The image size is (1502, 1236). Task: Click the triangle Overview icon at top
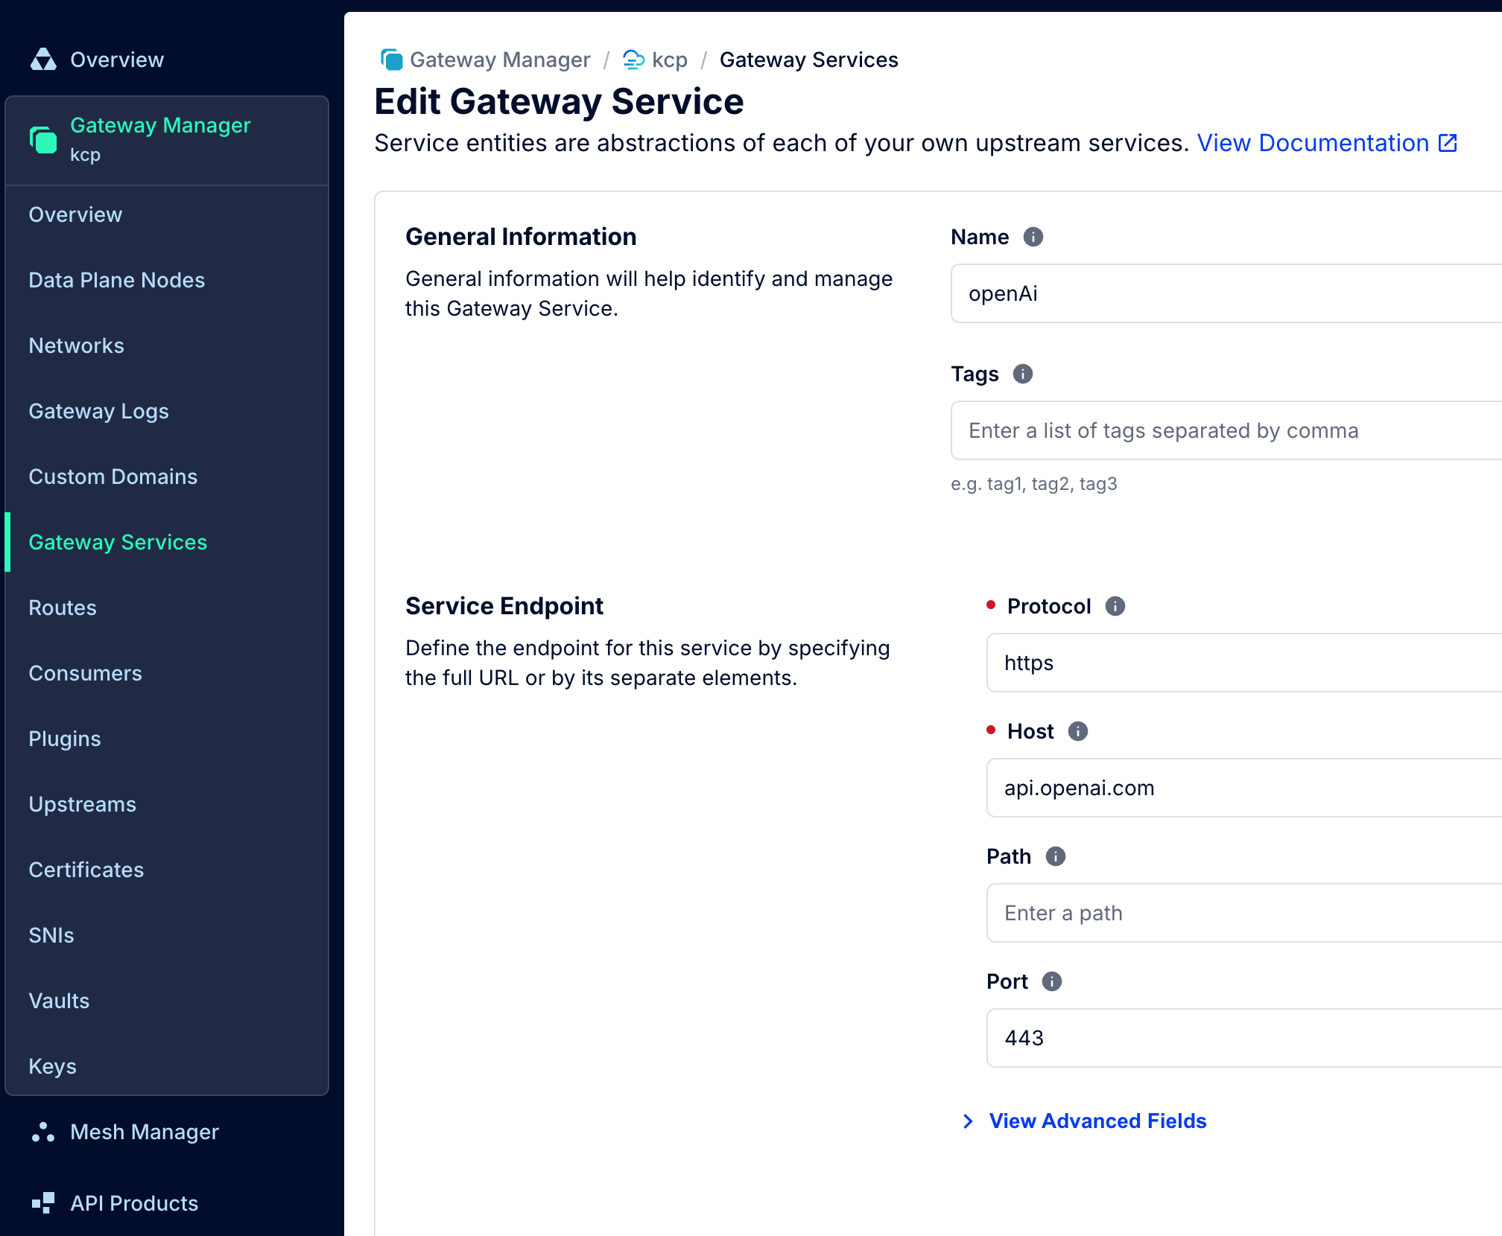tap(43, 60)
